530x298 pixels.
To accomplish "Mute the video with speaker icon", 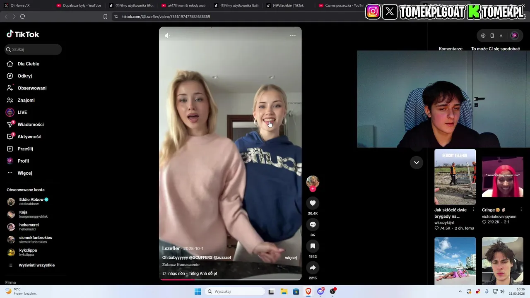I will click(167, 36).
